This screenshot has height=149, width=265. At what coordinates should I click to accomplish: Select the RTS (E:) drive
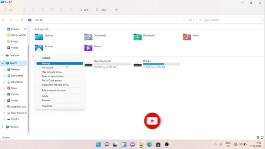pyautogui.click(x=157, y=64)
